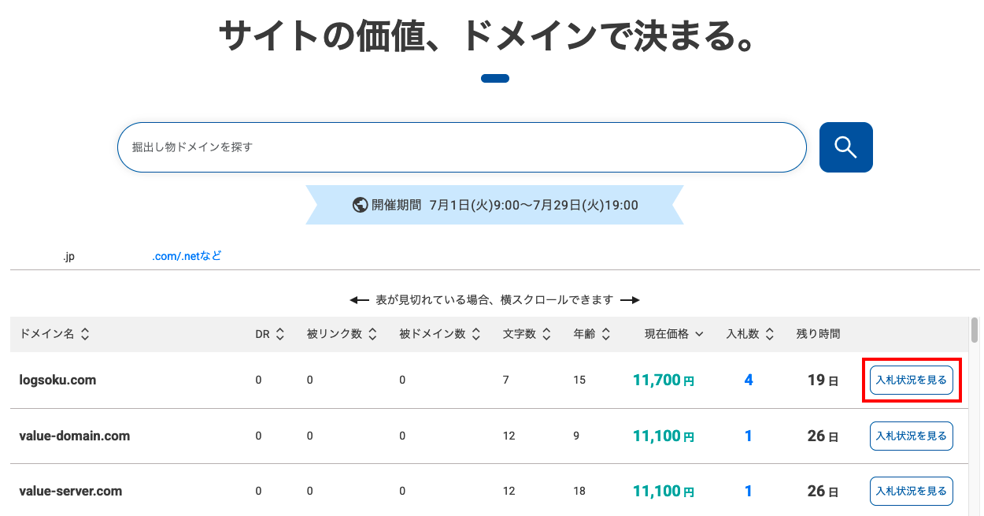
Task: Sort table by DR column
Action: [280, 334]
